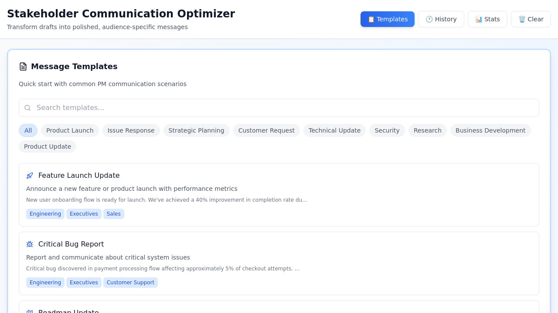This screenshot has height=313, width=558.
Task: Toggle the Product Update category filter
Action: (47, 147)
